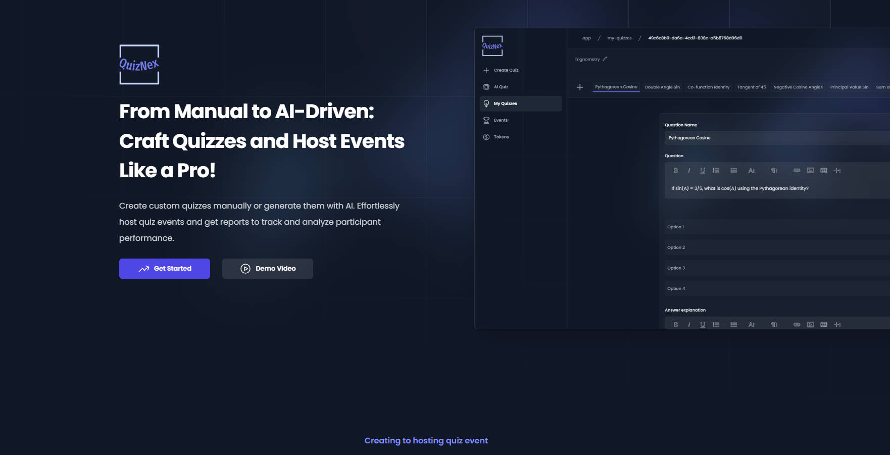The image size is (890, 455).
Task: Open AI Quiz from the sidebar
Action: pos(501,87)
